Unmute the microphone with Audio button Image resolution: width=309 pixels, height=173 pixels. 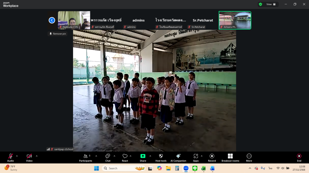[x=11, y=157]
